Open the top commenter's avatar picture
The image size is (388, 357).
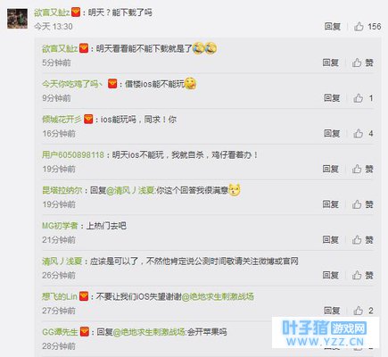(x=18, y=19)
